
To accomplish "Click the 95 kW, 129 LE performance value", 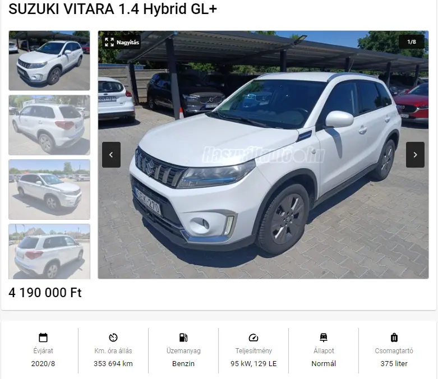I will [253, 364].
